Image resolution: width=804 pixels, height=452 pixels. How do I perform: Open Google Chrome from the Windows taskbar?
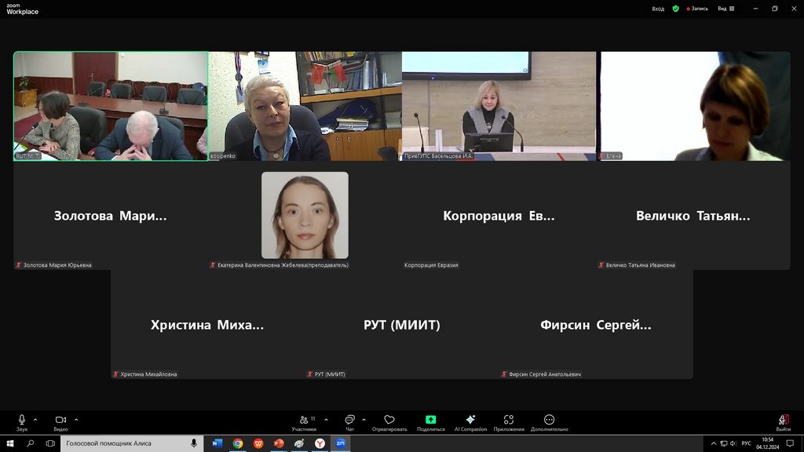tap(238, 443)
